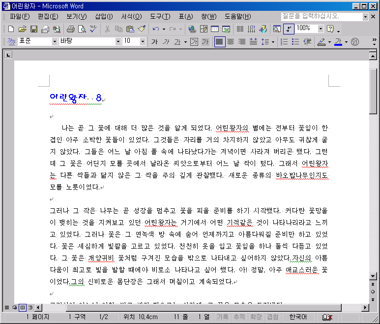
Task: Print the document with the printer icon
Action: pyautogui.click(x=70, y=29)
